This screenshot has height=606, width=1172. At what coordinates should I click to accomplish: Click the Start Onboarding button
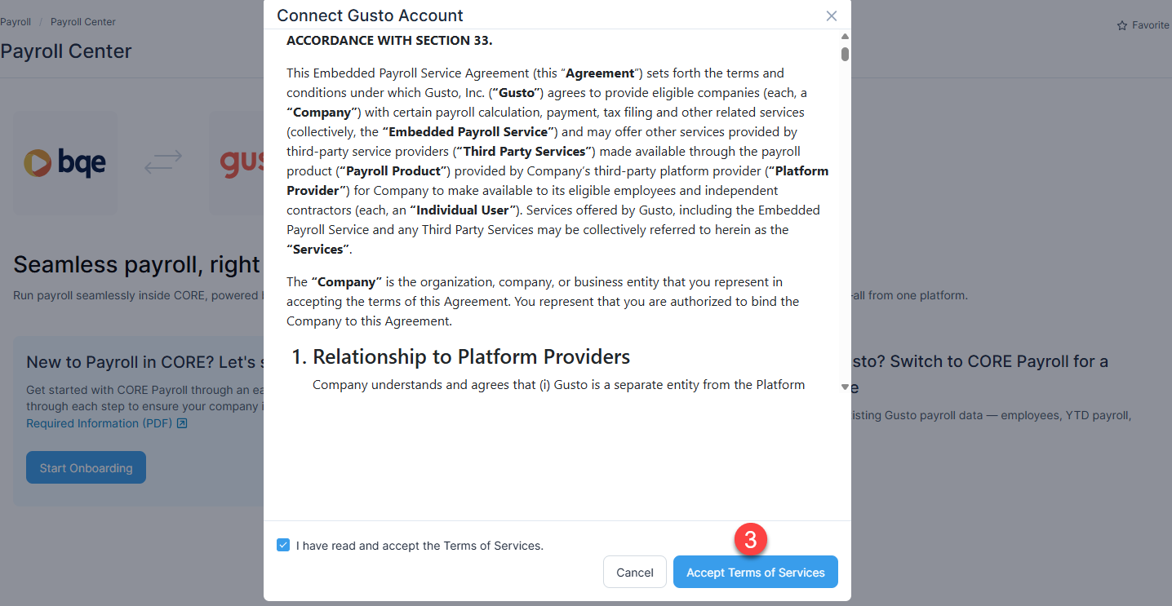[x=86, y=468]
